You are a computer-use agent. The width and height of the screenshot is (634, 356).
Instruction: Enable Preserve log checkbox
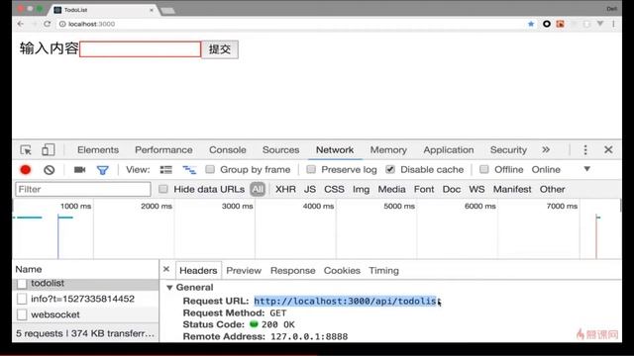310,169
